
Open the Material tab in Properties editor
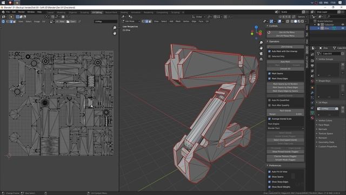[x=312, y=118]
